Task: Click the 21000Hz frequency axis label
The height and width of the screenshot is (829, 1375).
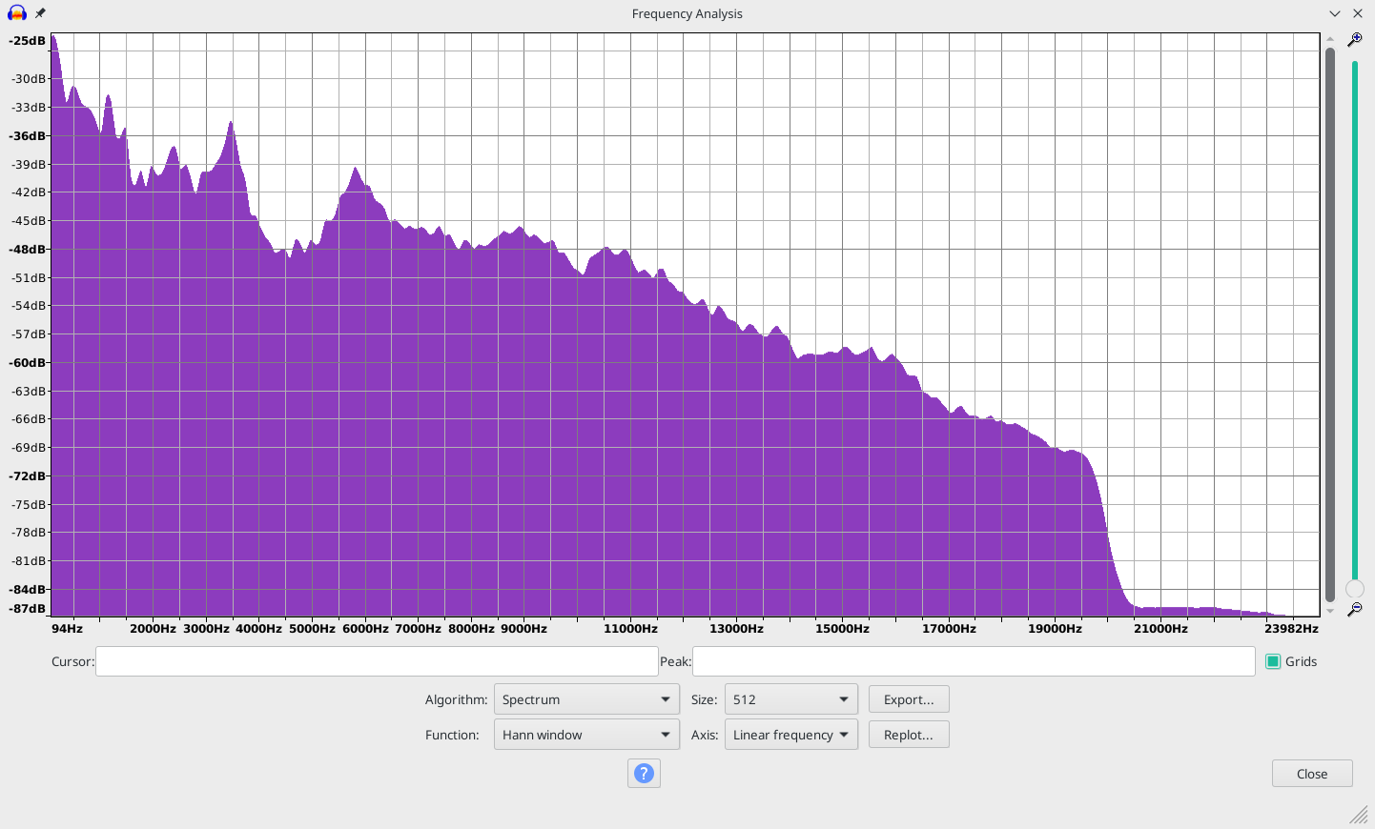Action: pos(1160,628)
